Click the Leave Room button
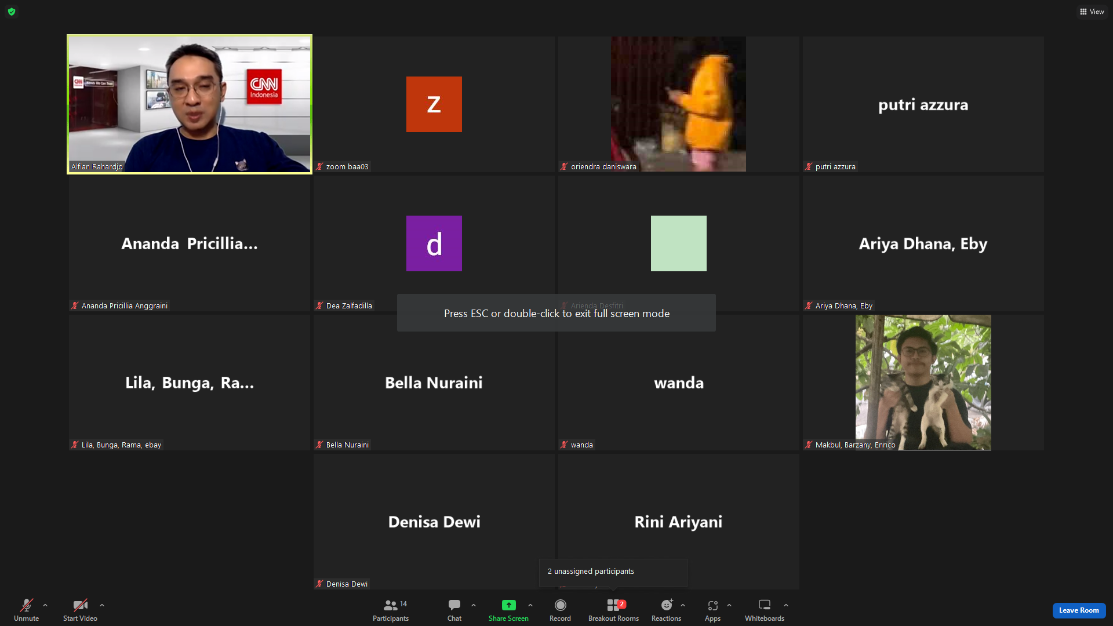Viewport: 1113px width, 626px height. tap(1079, 610)
